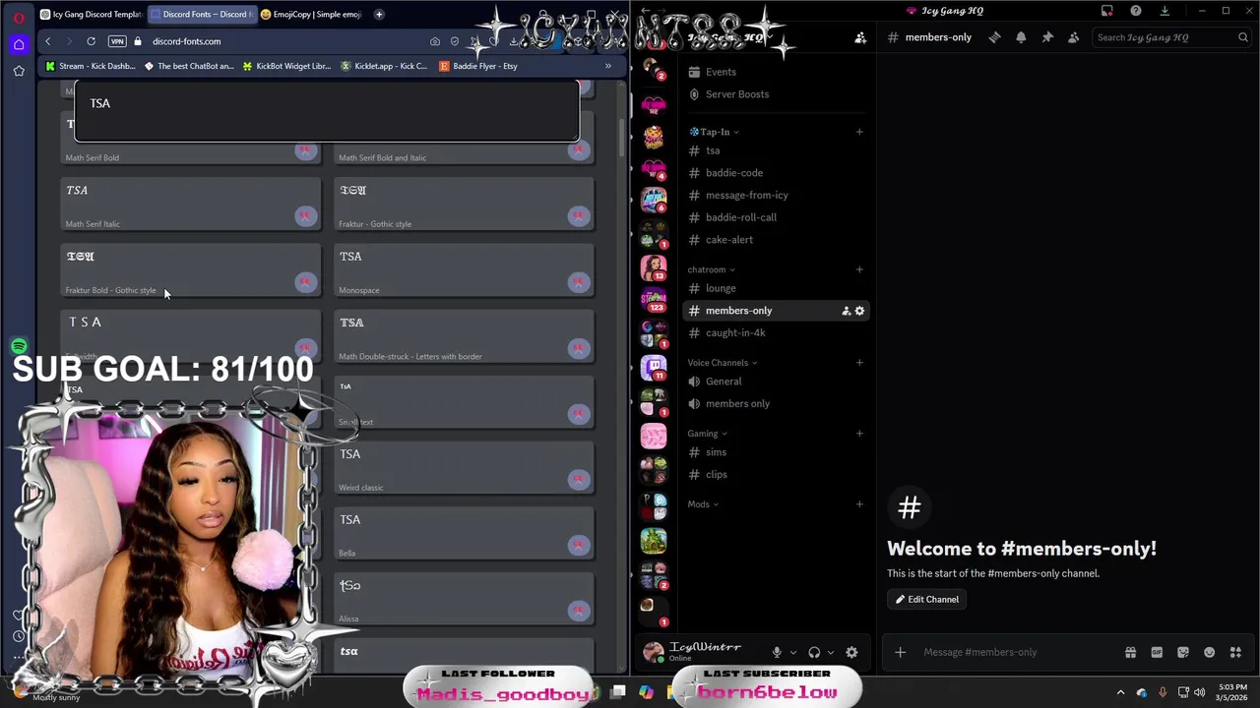The image size is (1260, 708).
Task: Click the Edit Channel button
Action: [x=926, y=599]
